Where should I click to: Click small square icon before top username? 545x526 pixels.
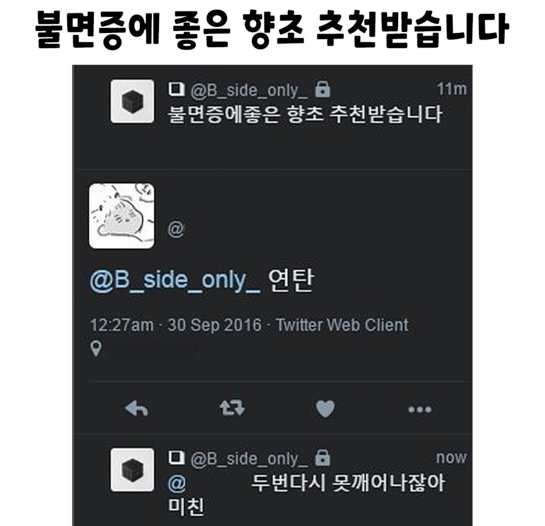click(177, 89)
